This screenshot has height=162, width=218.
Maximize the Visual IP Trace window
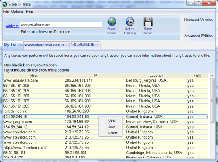pyautogui.click(x=198, y=3)
